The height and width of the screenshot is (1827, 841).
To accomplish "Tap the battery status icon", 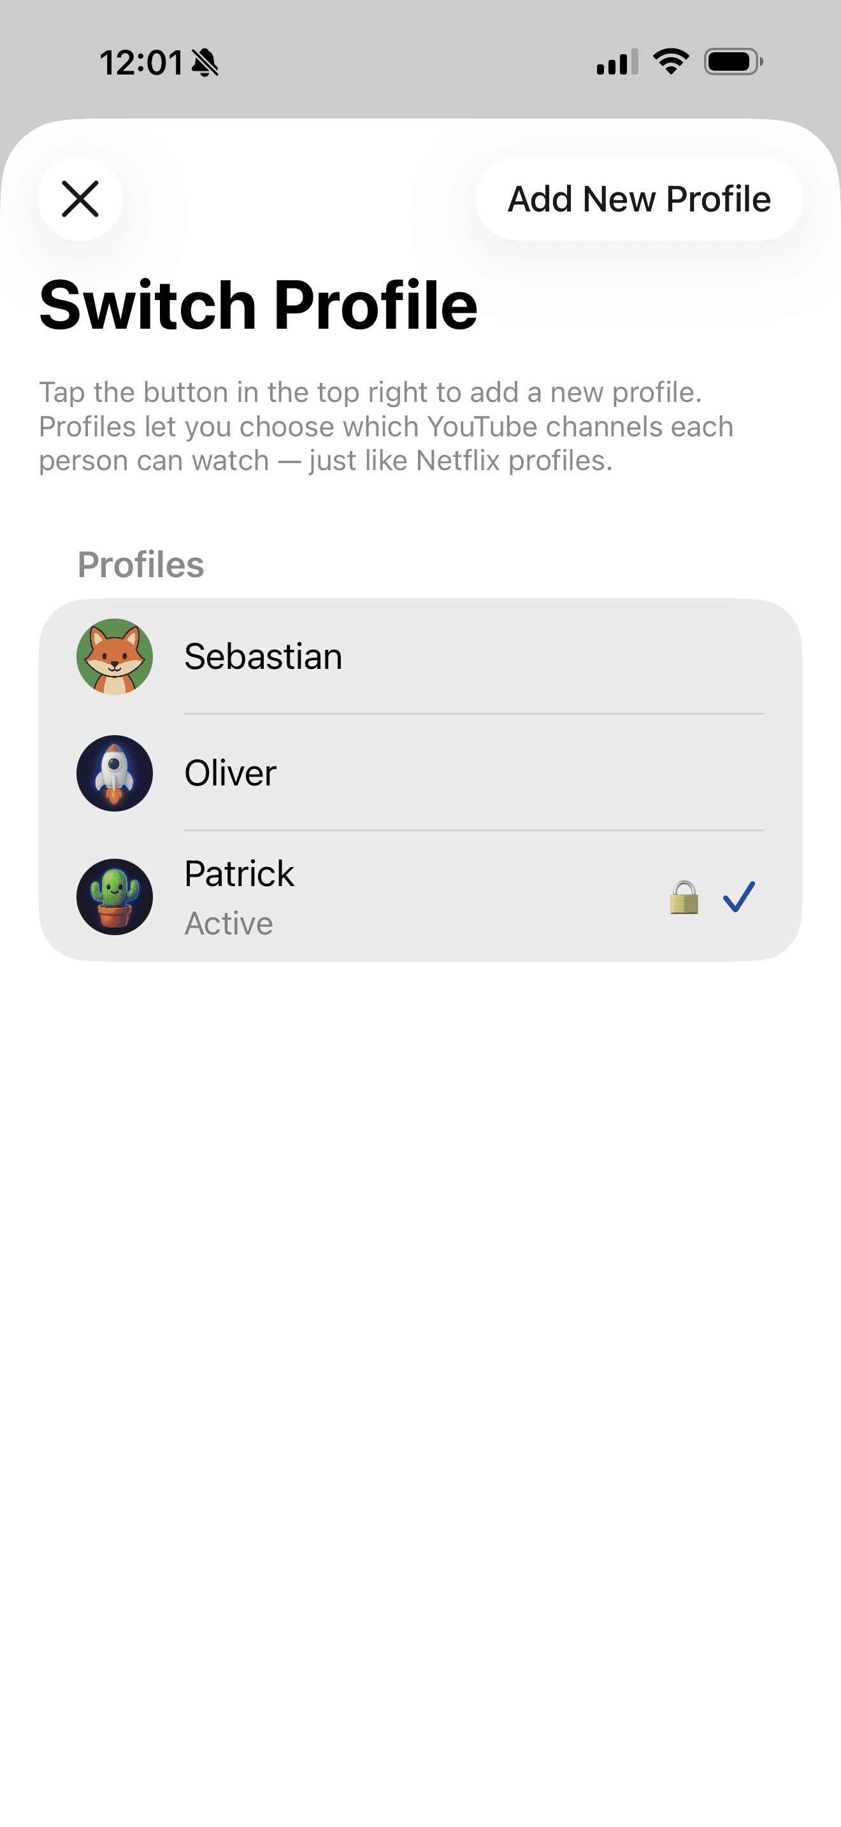I will pos(731,62).
